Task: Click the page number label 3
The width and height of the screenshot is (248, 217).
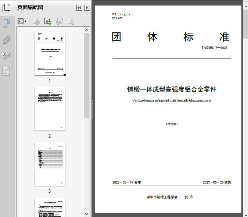Action: point(50,191)
